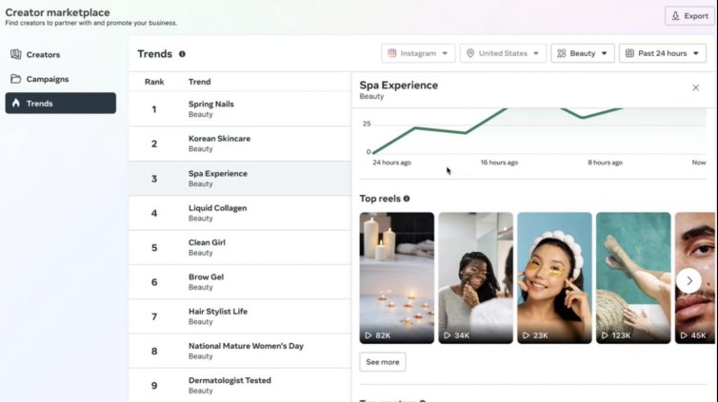Click the See more button under Top reels
This screenshot has width=718, height=402.
tap(383, 362)
